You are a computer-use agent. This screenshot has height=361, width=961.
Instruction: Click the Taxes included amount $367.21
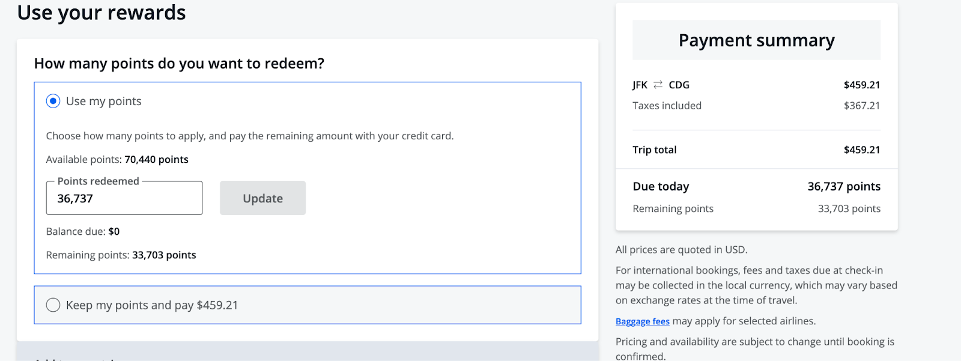tap(861, 106)
